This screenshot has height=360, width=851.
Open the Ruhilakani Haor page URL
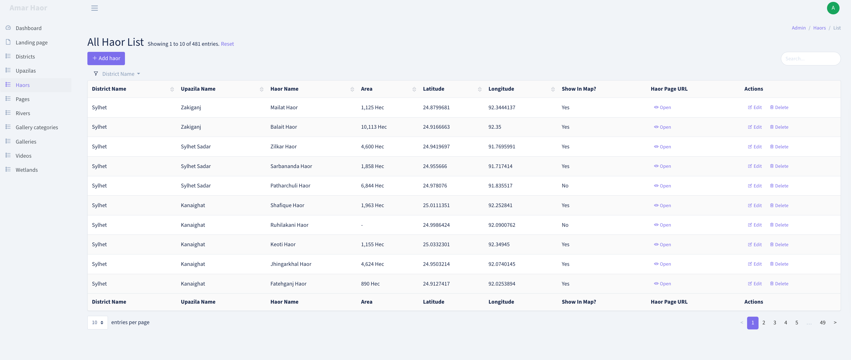(662, 225)
